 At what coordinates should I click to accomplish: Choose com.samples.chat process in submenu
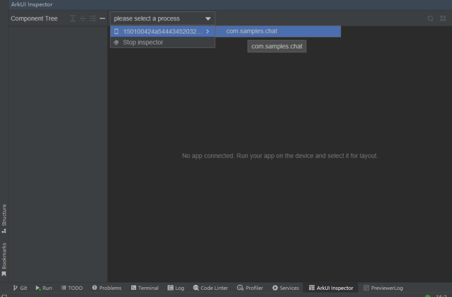(278, 31)
